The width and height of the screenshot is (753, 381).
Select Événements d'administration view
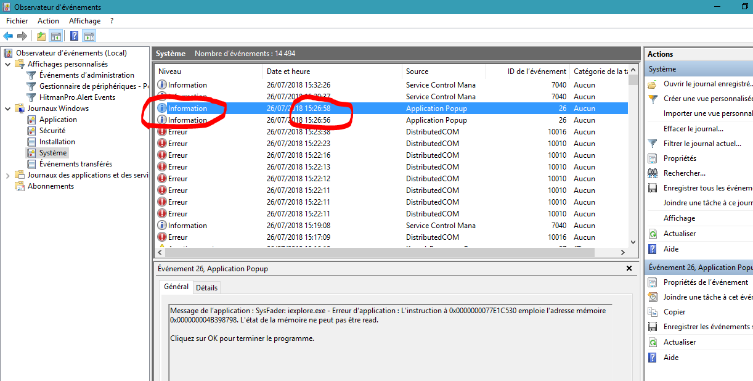[x=87, y=75]
